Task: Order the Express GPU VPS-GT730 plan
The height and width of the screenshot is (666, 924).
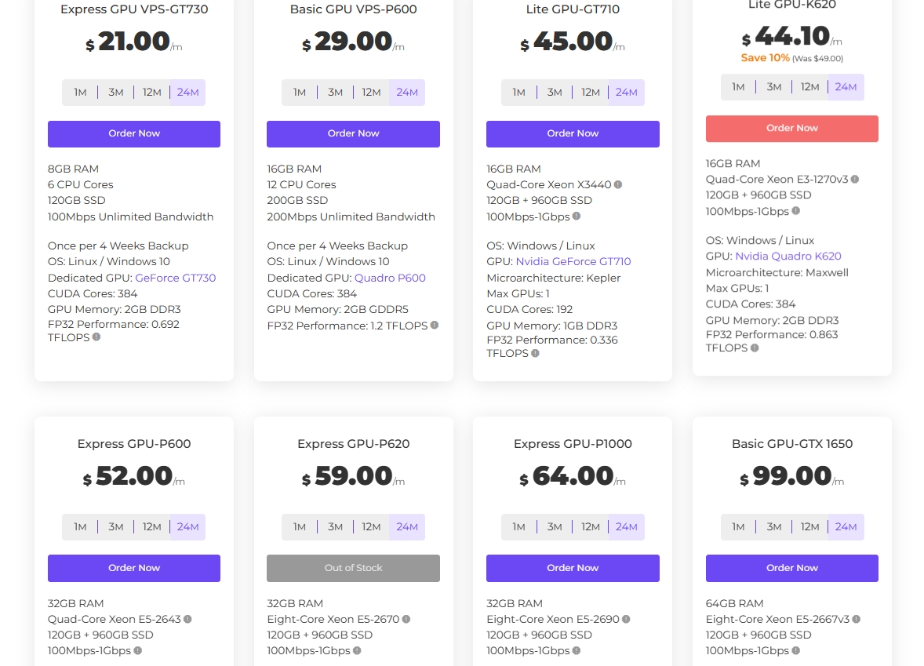Action: click(x=134, y=134)
